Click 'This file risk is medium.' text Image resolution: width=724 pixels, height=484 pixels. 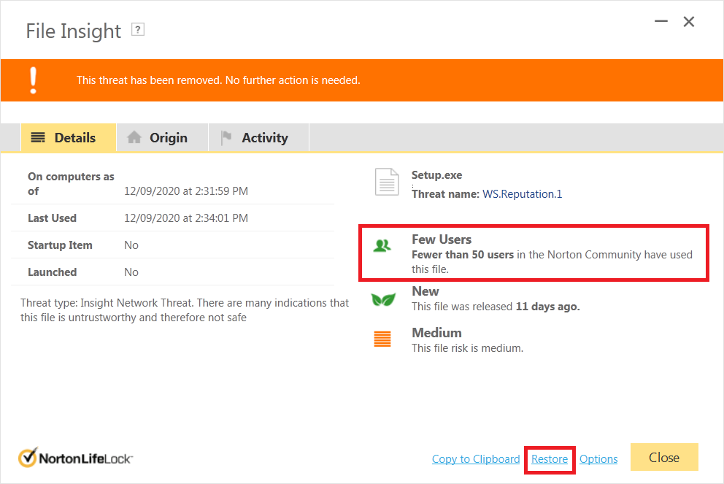pos(467,347)
